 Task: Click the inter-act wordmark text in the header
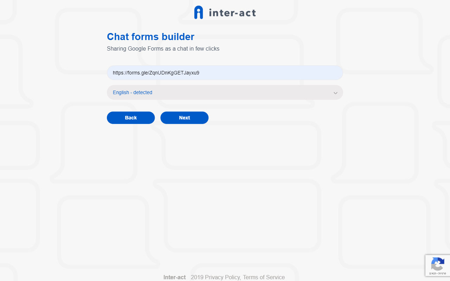[x=233, y=12]
